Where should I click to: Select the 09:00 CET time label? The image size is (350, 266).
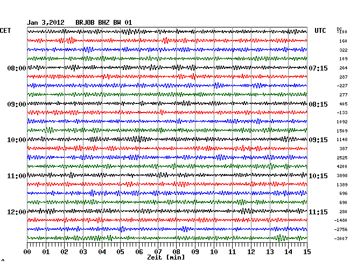point(17,104)
